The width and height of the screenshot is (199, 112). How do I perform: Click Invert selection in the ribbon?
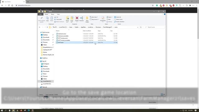[x=119, y=22]
